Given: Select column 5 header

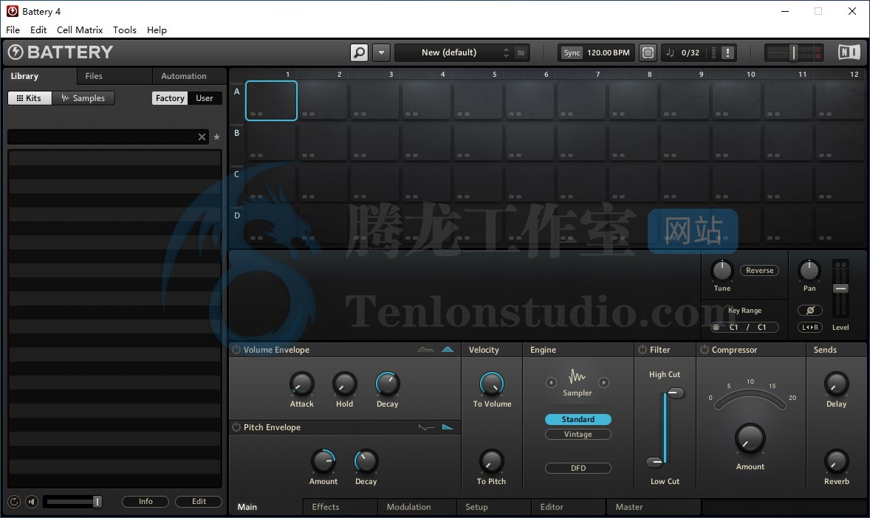Looking at the screenshot, I should [494, 75].
